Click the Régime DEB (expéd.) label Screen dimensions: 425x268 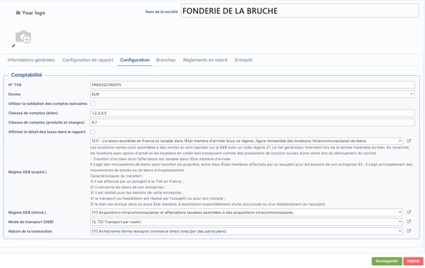[27, 172]
